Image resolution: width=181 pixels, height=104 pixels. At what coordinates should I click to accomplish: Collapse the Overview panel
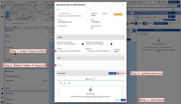point(47,31)
